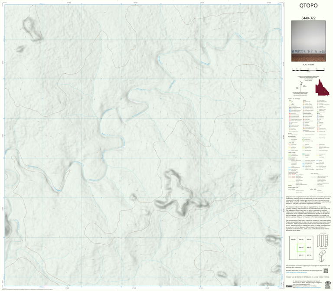The width and height of the screenshot is (333, 291).
Task: Click the map sheet number 8448-322 heading
Action: pos(308,18)
